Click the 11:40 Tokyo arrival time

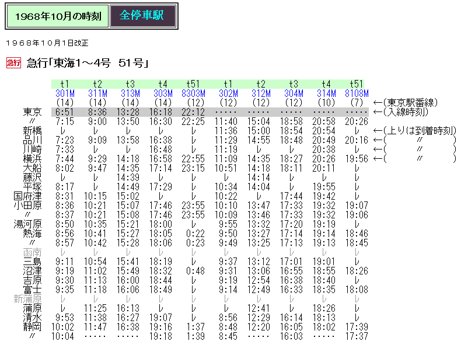click(x=226, y=121)
